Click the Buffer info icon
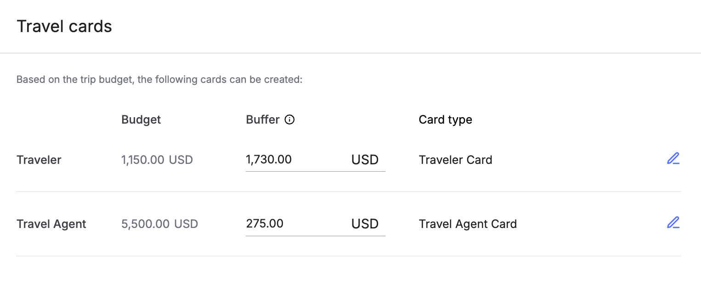The height and width of the screenshot is (282, 701). [289, 120]
